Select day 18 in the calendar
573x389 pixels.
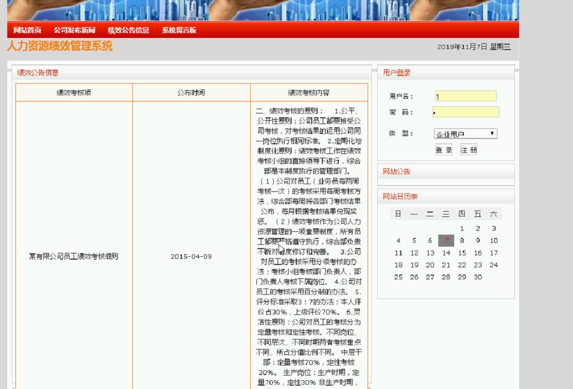[x=398, y=265]
